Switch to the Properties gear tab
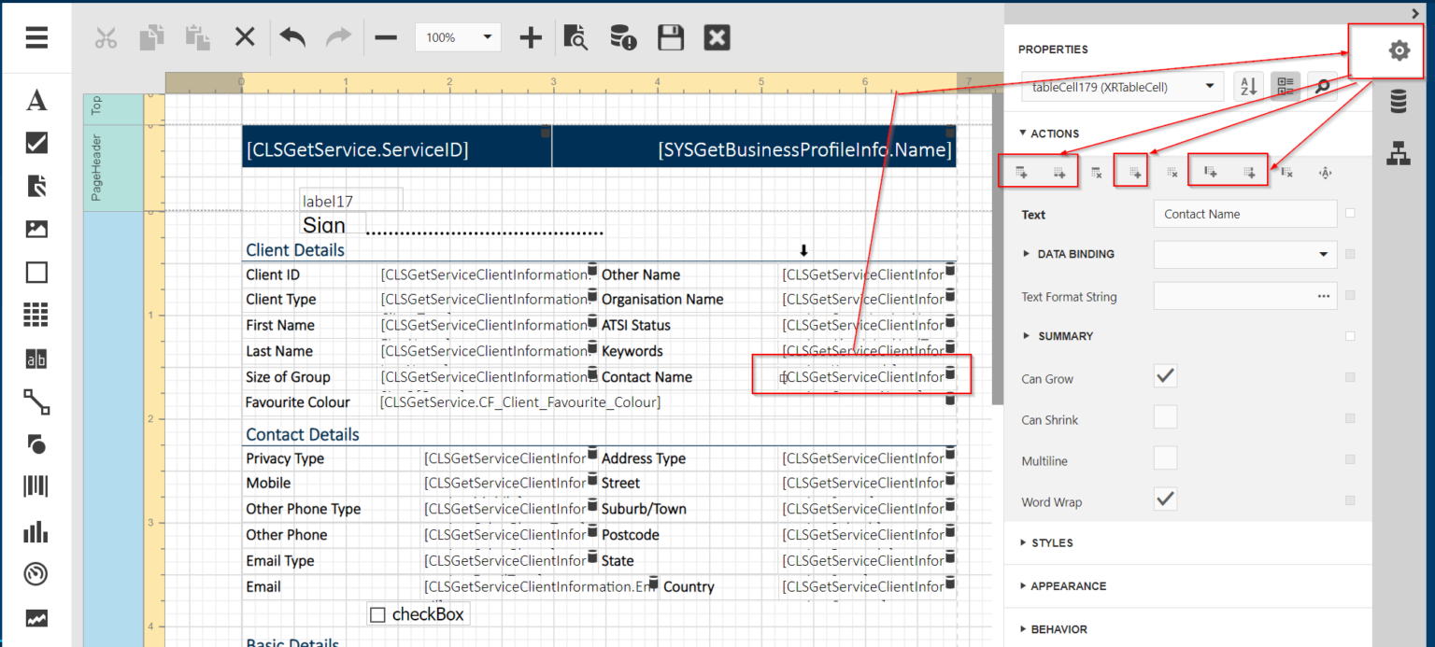Viewport: 1435px width, 647px height. (x=1398, y=50)
